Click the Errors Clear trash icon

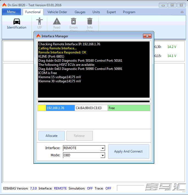tap(74, 21)
